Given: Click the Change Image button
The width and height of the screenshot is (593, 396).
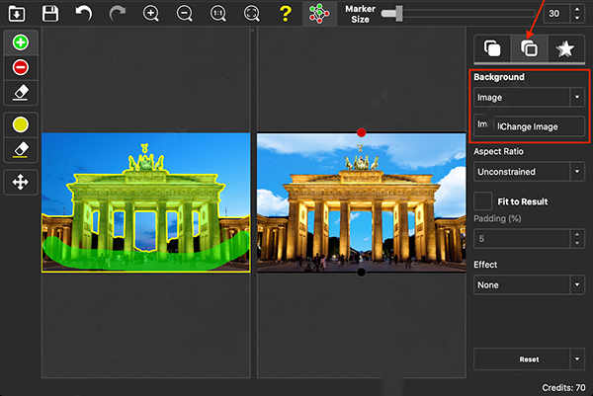Looking at the screenshot, I should click(539, 126).
